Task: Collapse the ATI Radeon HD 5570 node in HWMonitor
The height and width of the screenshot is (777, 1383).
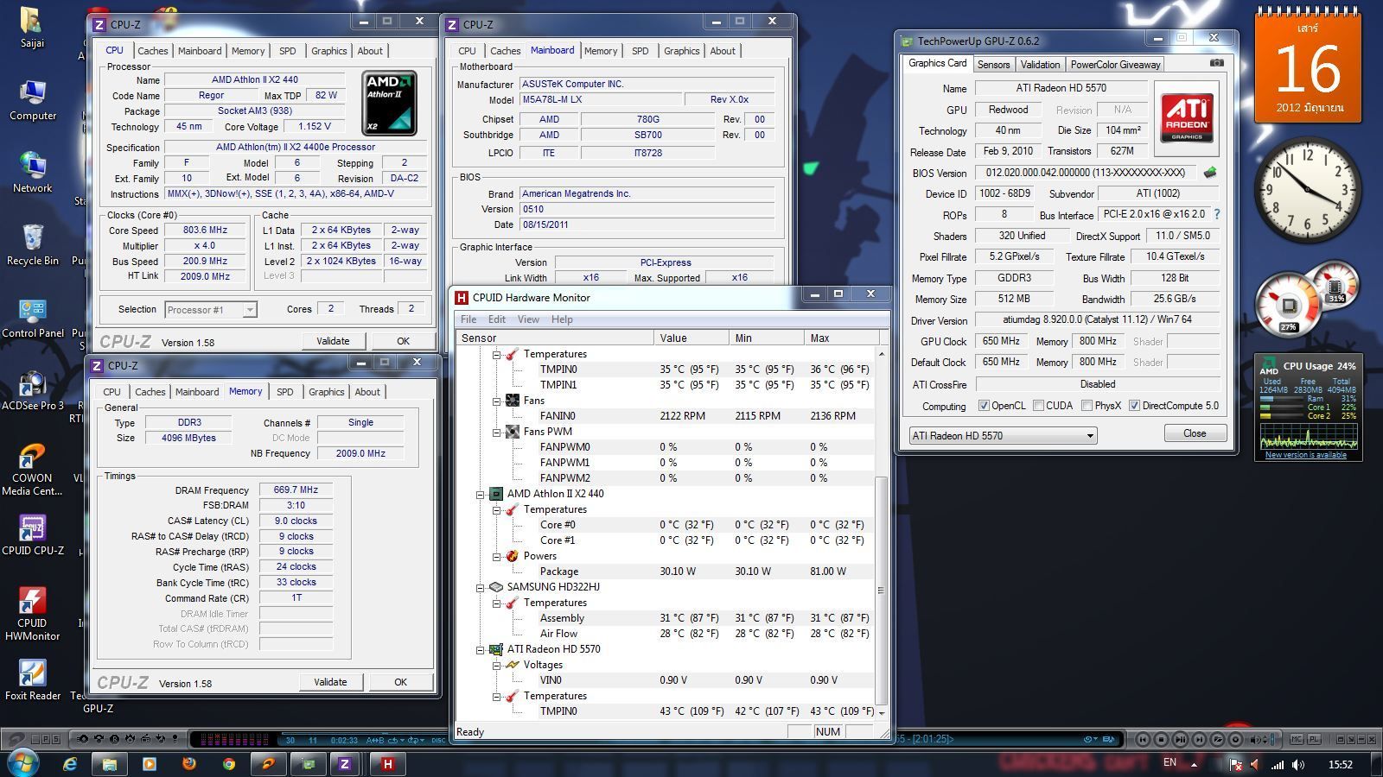Action: coord(481,649)
